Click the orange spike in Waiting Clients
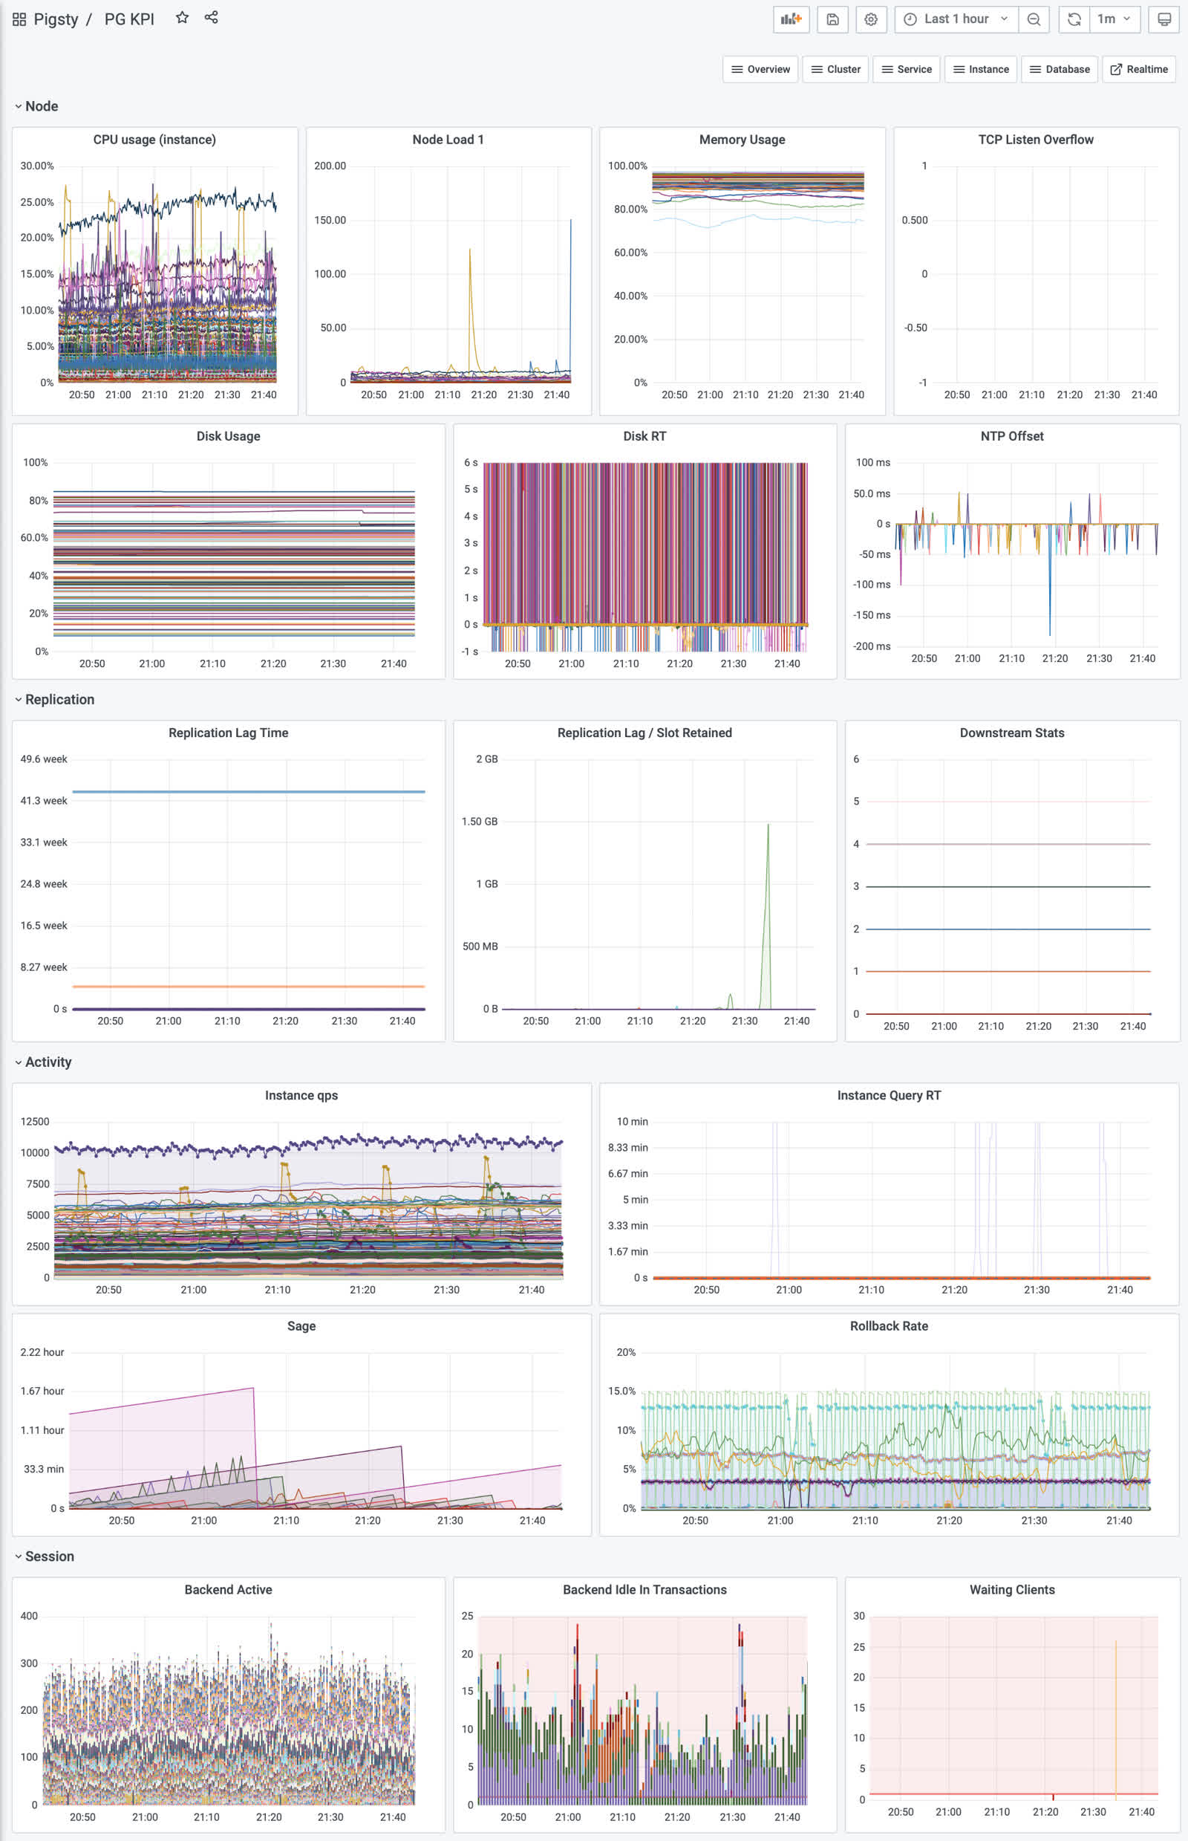Image resolution: width=1188 pixels, height=1841 pixels. [1115, 1721]
